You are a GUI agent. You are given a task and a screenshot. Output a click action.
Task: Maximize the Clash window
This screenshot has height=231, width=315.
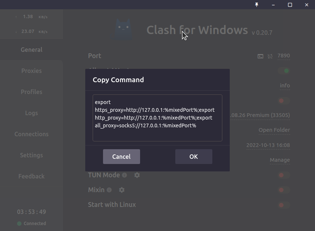(x=290, y=4)
